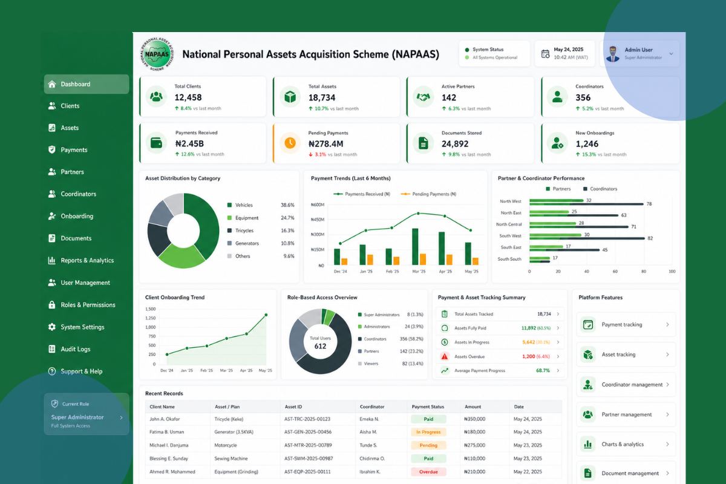Screen dimensions: 726x484
Task: Click the Active Partners handshake icon
Action: click(423, 97)
